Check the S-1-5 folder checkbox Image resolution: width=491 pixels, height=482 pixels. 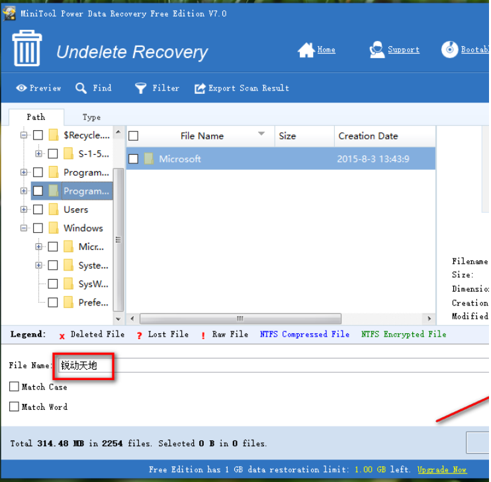tap(53, 153)
